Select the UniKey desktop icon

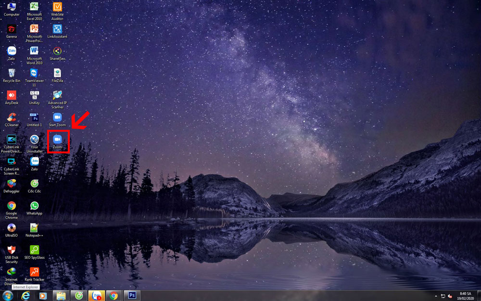click(x=34, y=96)
